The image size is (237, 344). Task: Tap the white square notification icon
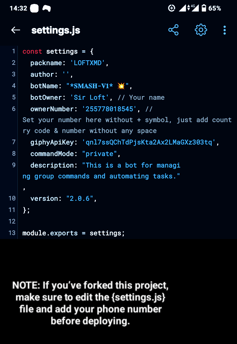point(34,8)
